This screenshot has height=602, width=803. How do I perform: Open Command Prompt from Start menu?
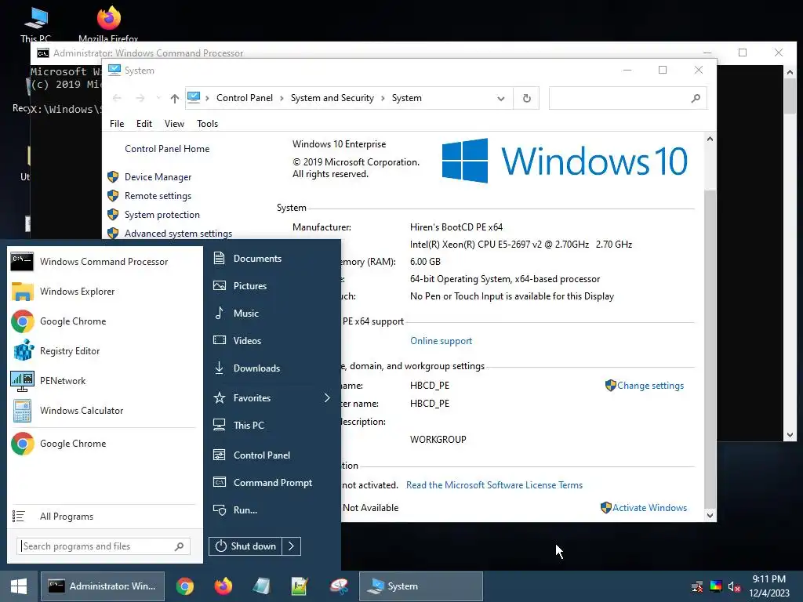coord(272,483)
